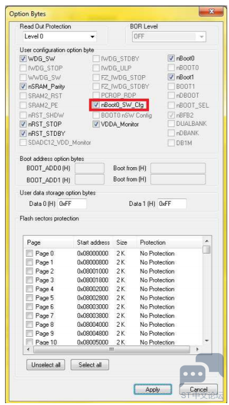Viewport: 229px width, 405px height.
Task: Click the Unselect all button
Action: click(x=46, y=365)
